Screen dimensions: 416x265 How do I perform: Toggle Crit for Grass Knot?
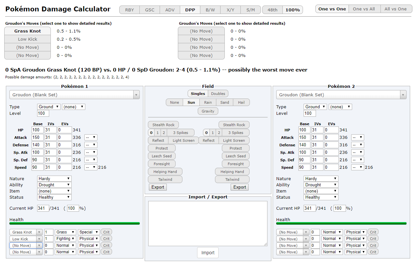106,232
